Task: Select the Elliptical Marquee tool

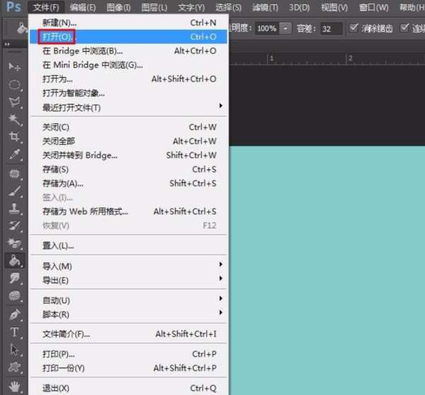Action: (14, 84)
